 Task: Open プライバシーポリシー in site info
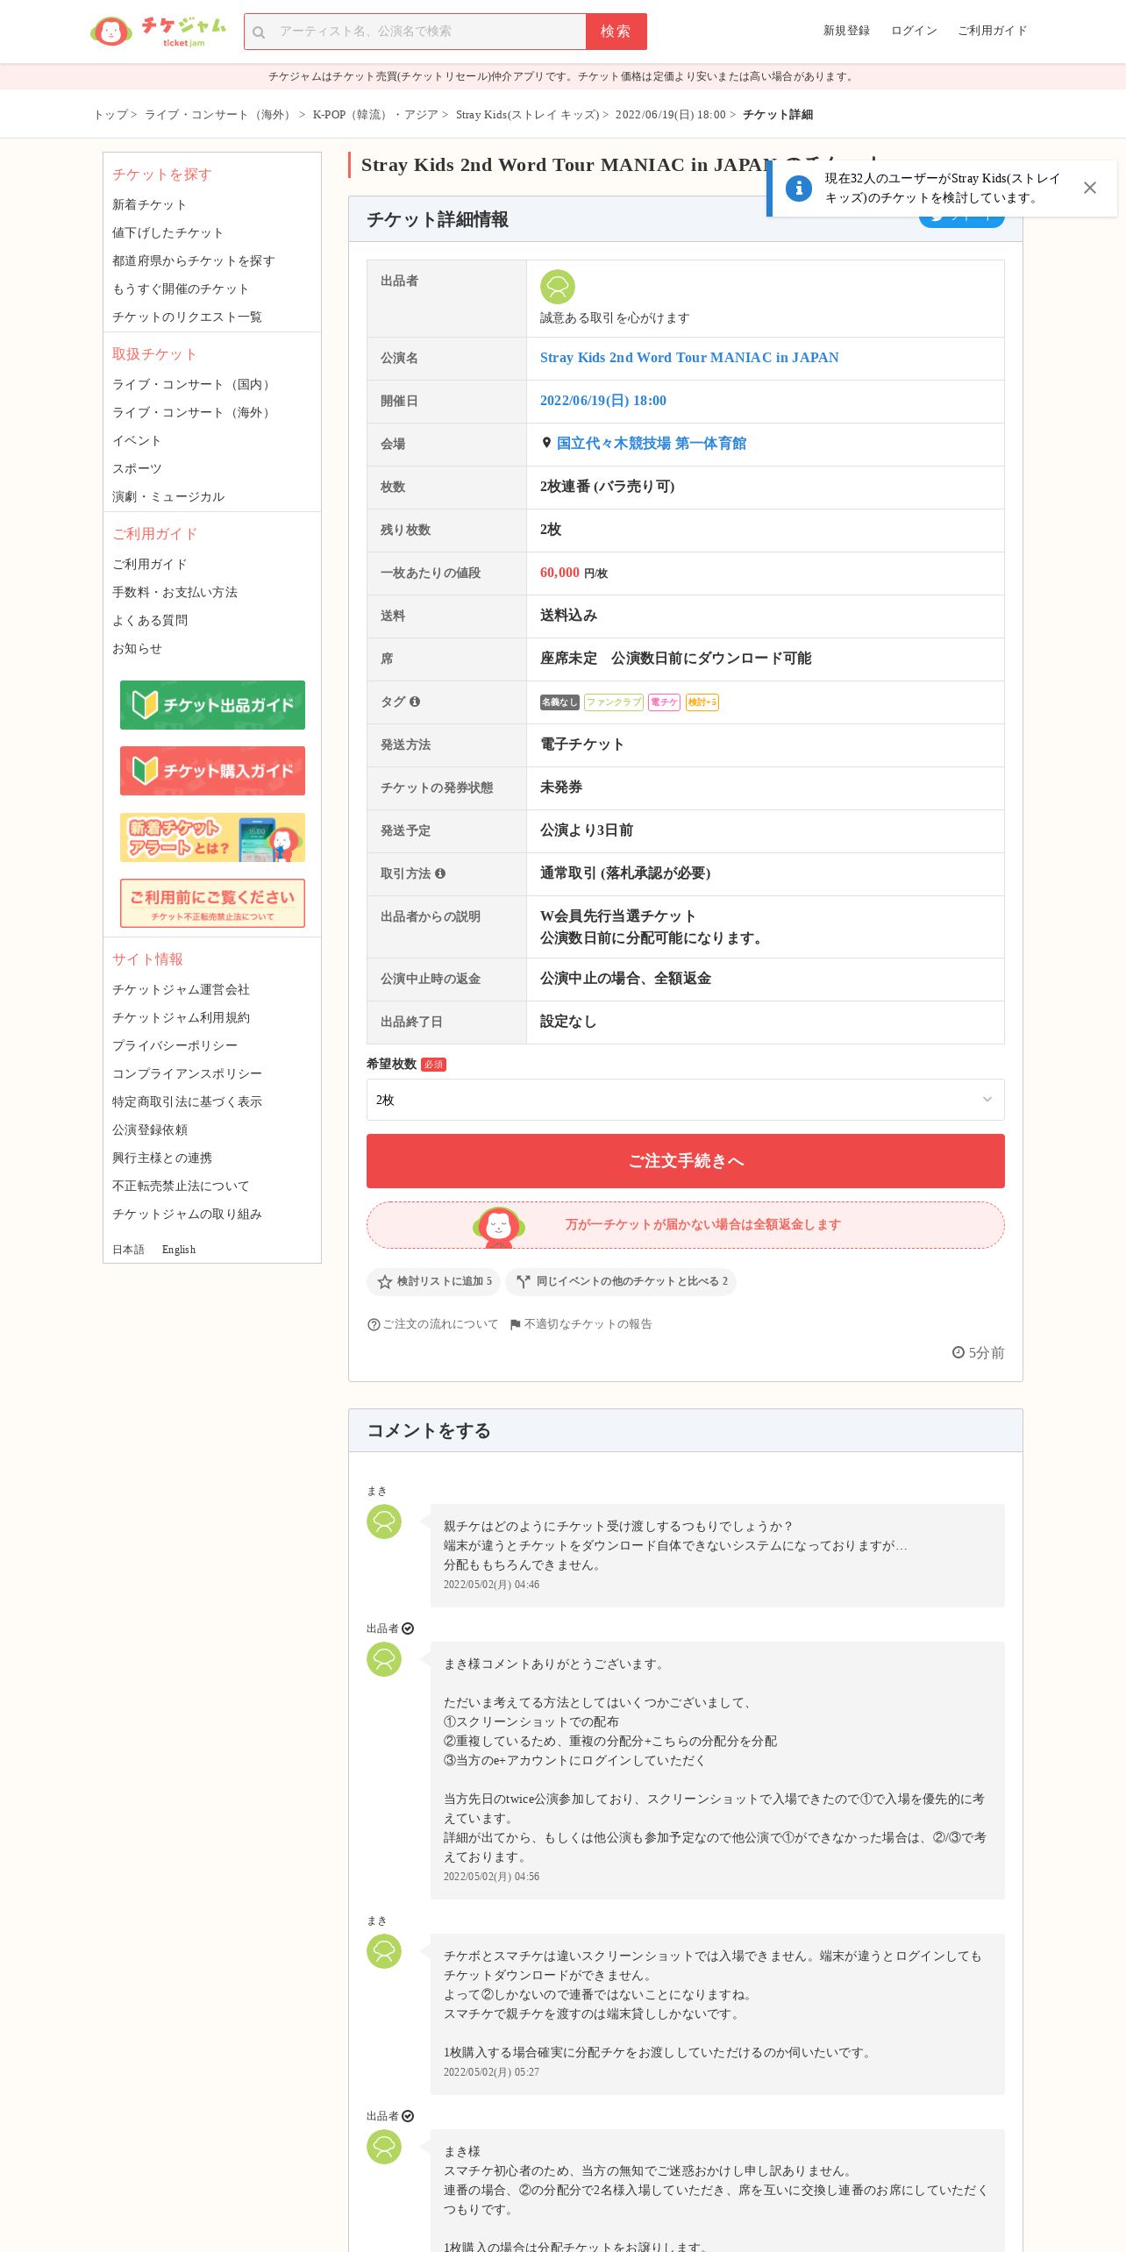pyautogui.click(x=175, y=1045)
